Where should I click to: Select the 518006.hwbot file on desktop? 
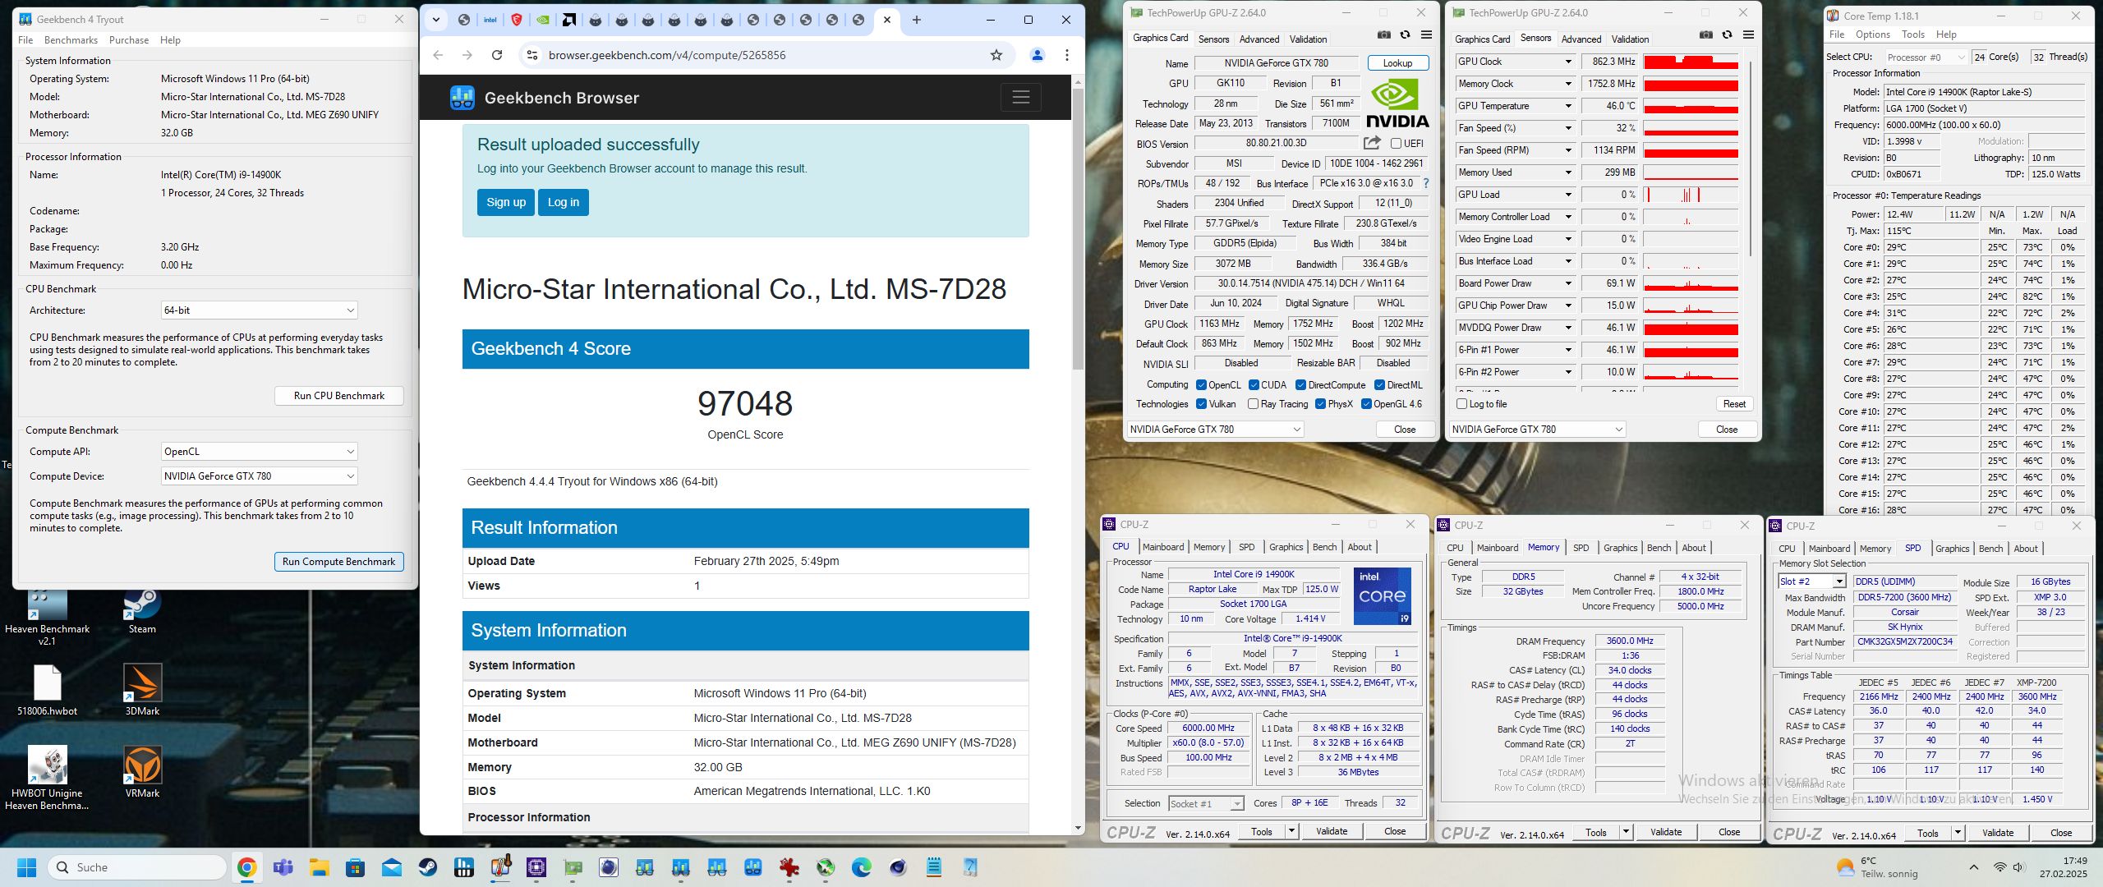pos(47,690)
